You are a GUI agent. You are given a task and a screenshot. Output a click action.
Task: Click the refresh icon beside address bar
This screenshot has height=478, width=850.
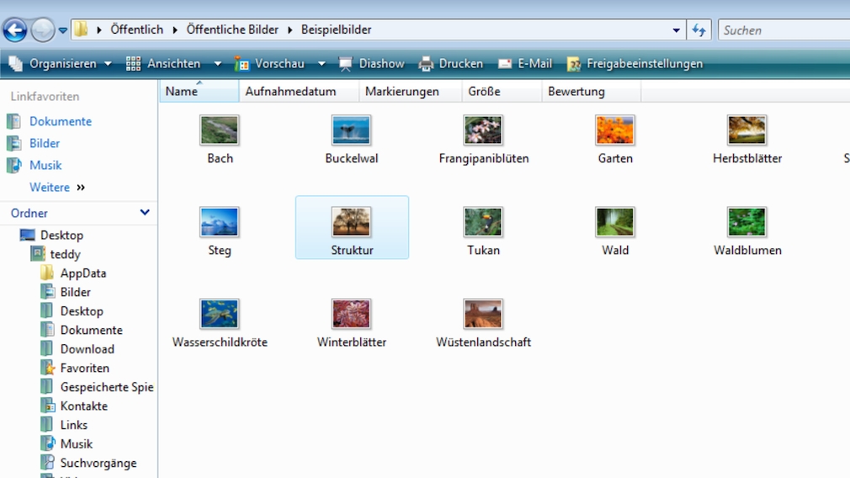pos(699,30)
